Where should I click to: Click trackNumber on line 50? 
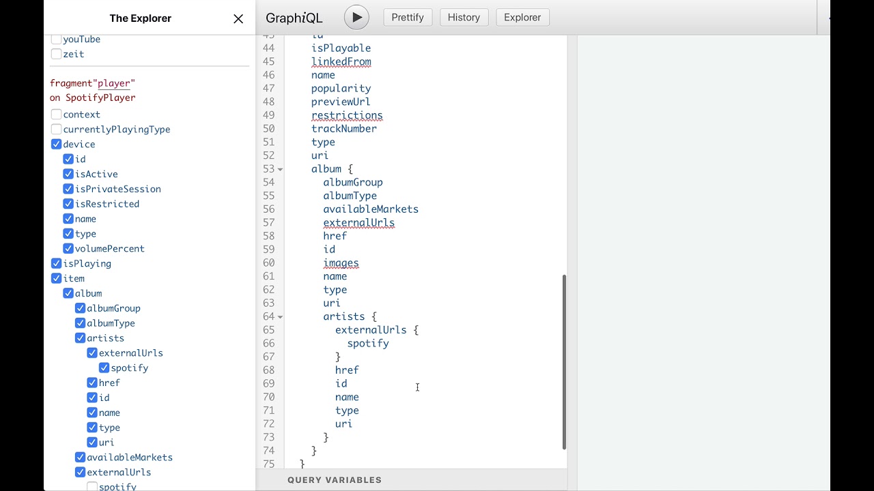[x=344, y=129]
